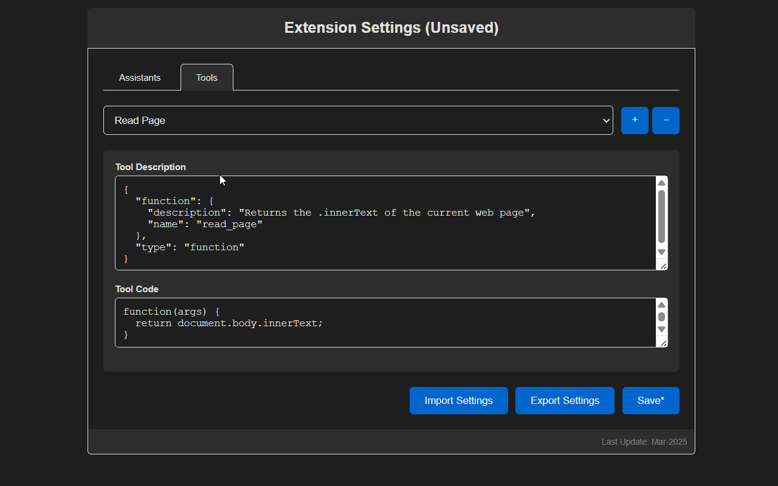778x486 pixels.
Task: Add a new tool with plus button
Action: (x=635, y=120)
